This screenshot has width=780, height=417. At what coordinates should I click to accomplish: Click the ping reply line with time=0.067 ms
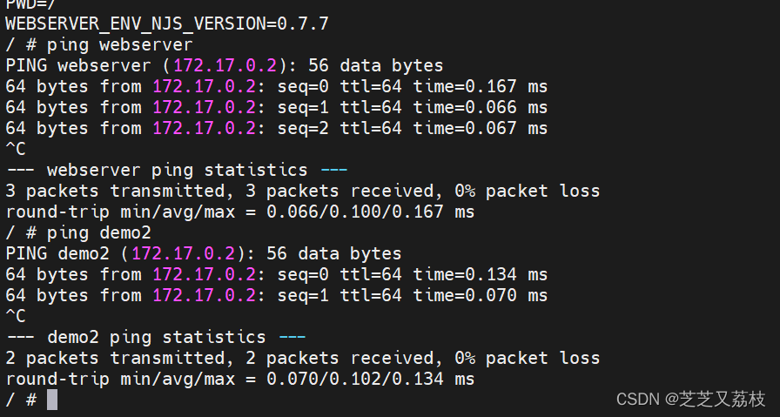point(276,128)
